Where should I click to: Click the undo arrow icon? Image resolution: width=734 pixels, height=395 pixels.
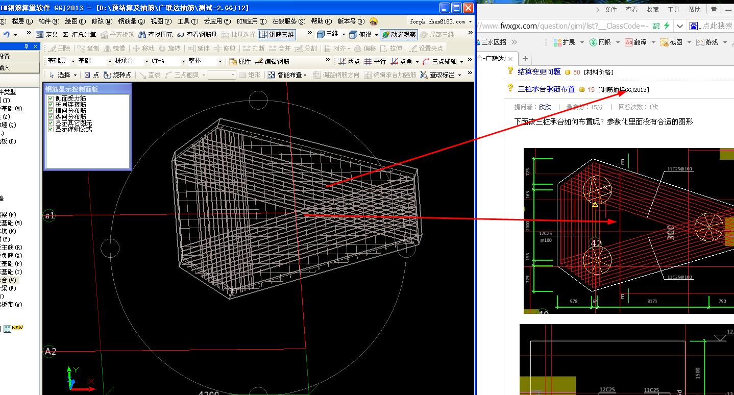(x=6, y=34)
